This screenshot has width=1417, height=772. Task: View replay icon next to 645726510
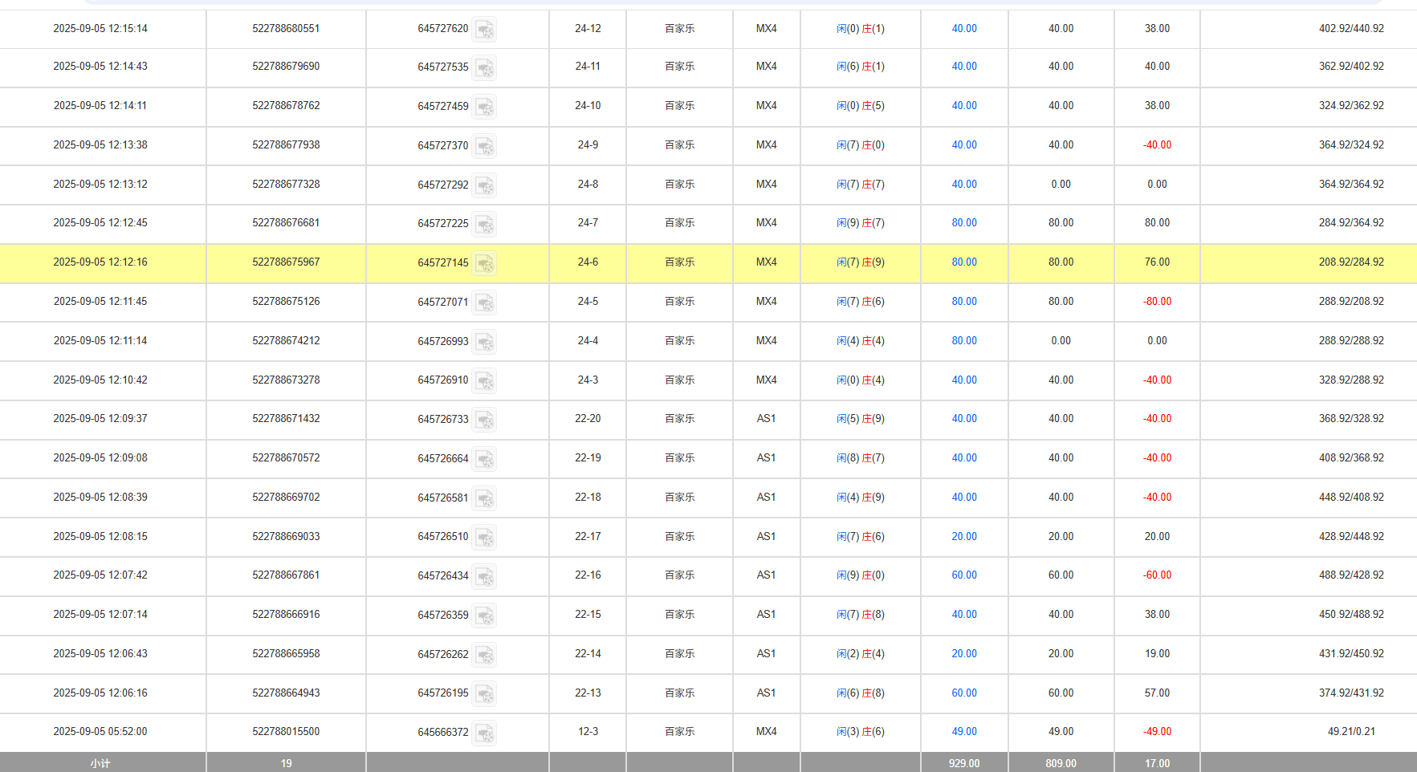(484, 538)
